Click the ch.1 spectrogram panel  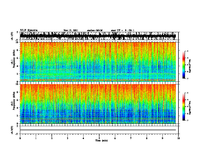(98, 62)
